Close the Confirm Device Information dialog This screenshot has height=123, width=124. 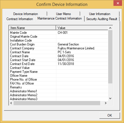coord(118,3)
